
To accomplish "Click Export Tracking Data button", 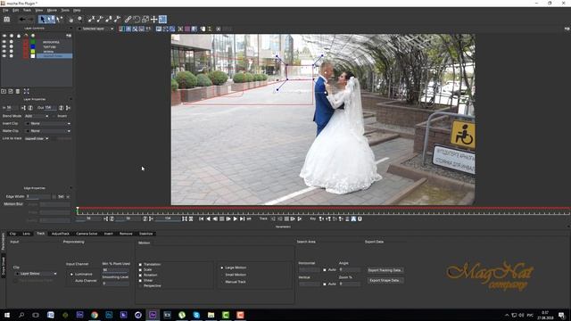I will pyautogui.click(x=385, y=270).
